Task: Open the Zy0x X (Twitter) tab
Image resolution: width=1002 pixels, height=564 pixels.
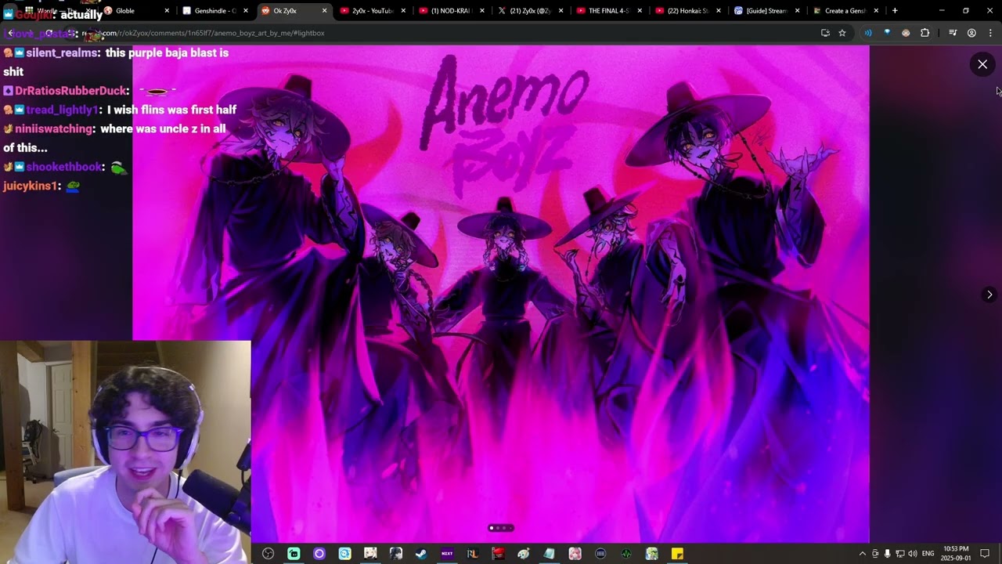Action: click(531, 11)
